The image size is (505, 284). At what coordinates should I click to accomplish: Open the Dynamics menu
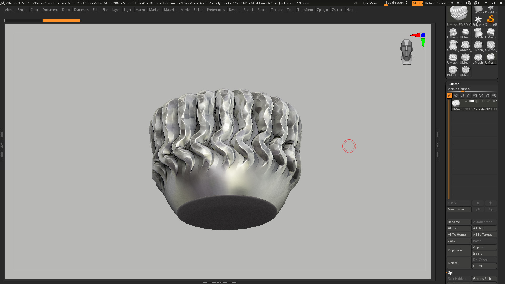pyautogui.click(x=81, y=10)
